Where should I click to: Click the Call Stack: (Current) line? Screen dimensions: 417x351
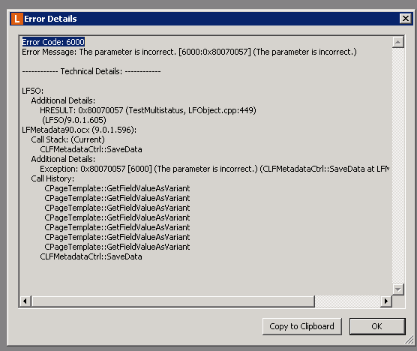(x=67, y=139)
